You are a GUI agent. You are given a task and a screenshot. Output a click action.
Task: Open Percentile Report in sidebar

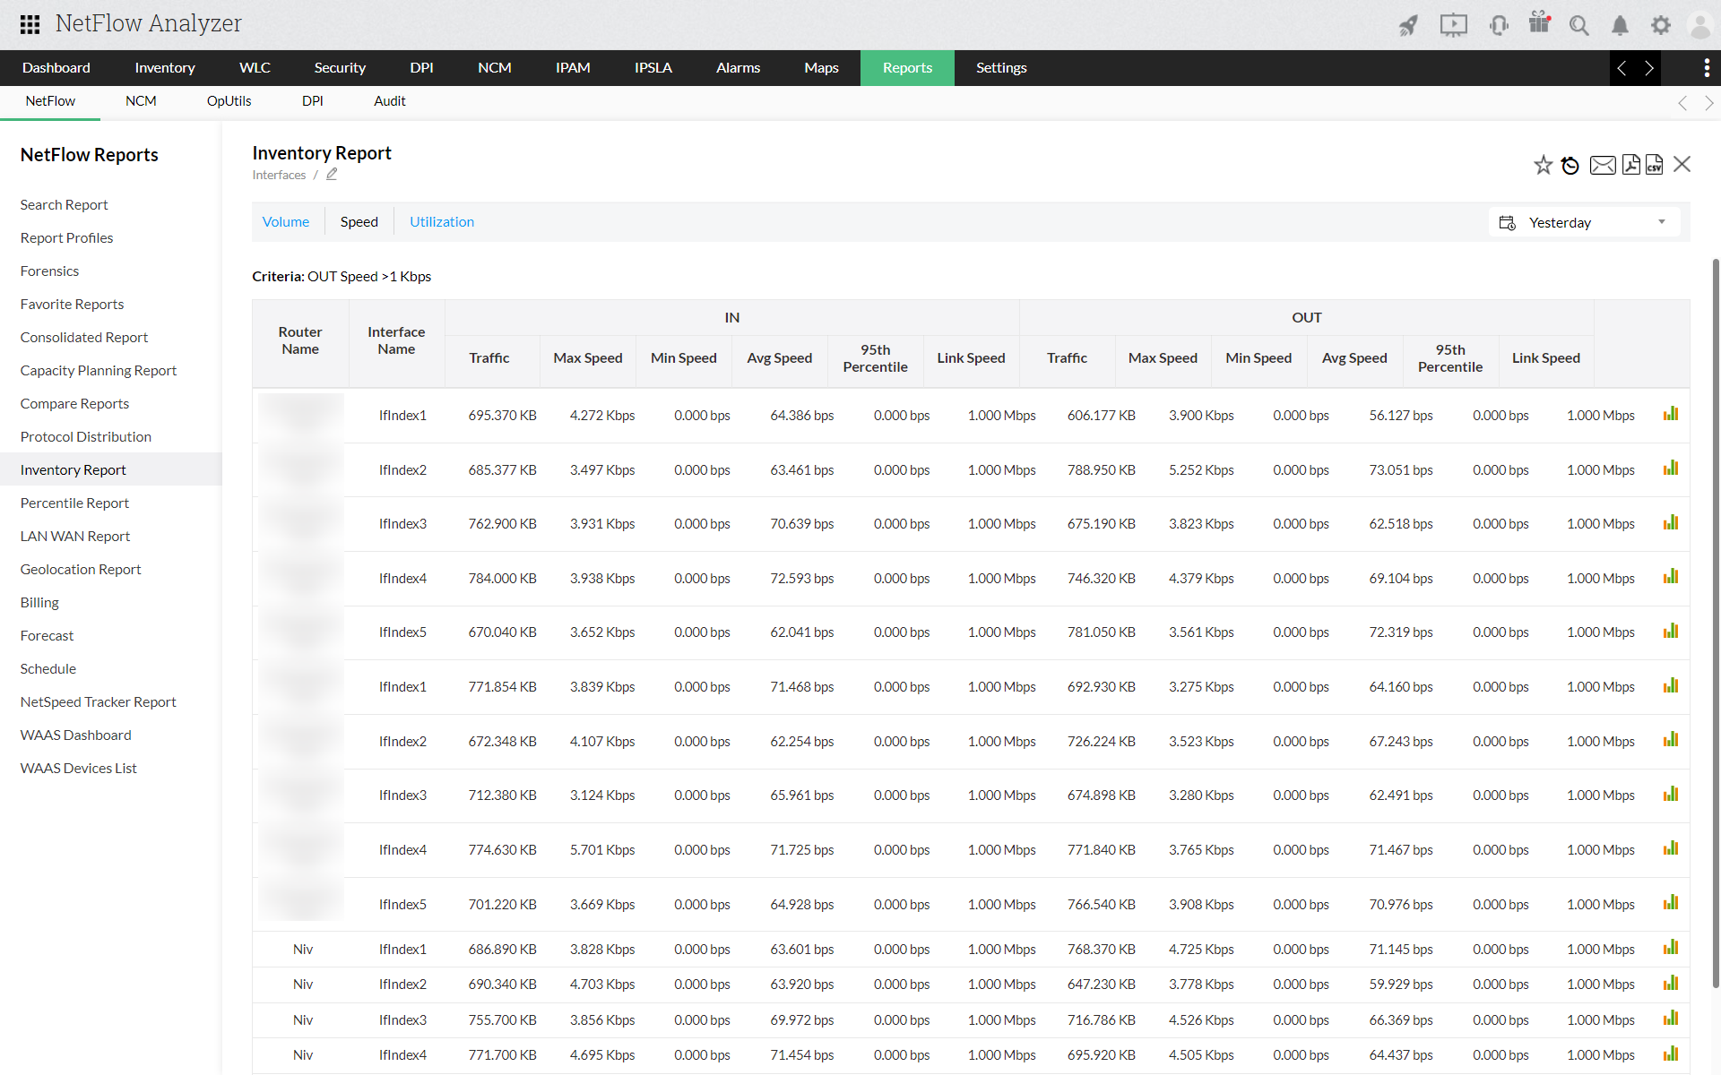74,503
